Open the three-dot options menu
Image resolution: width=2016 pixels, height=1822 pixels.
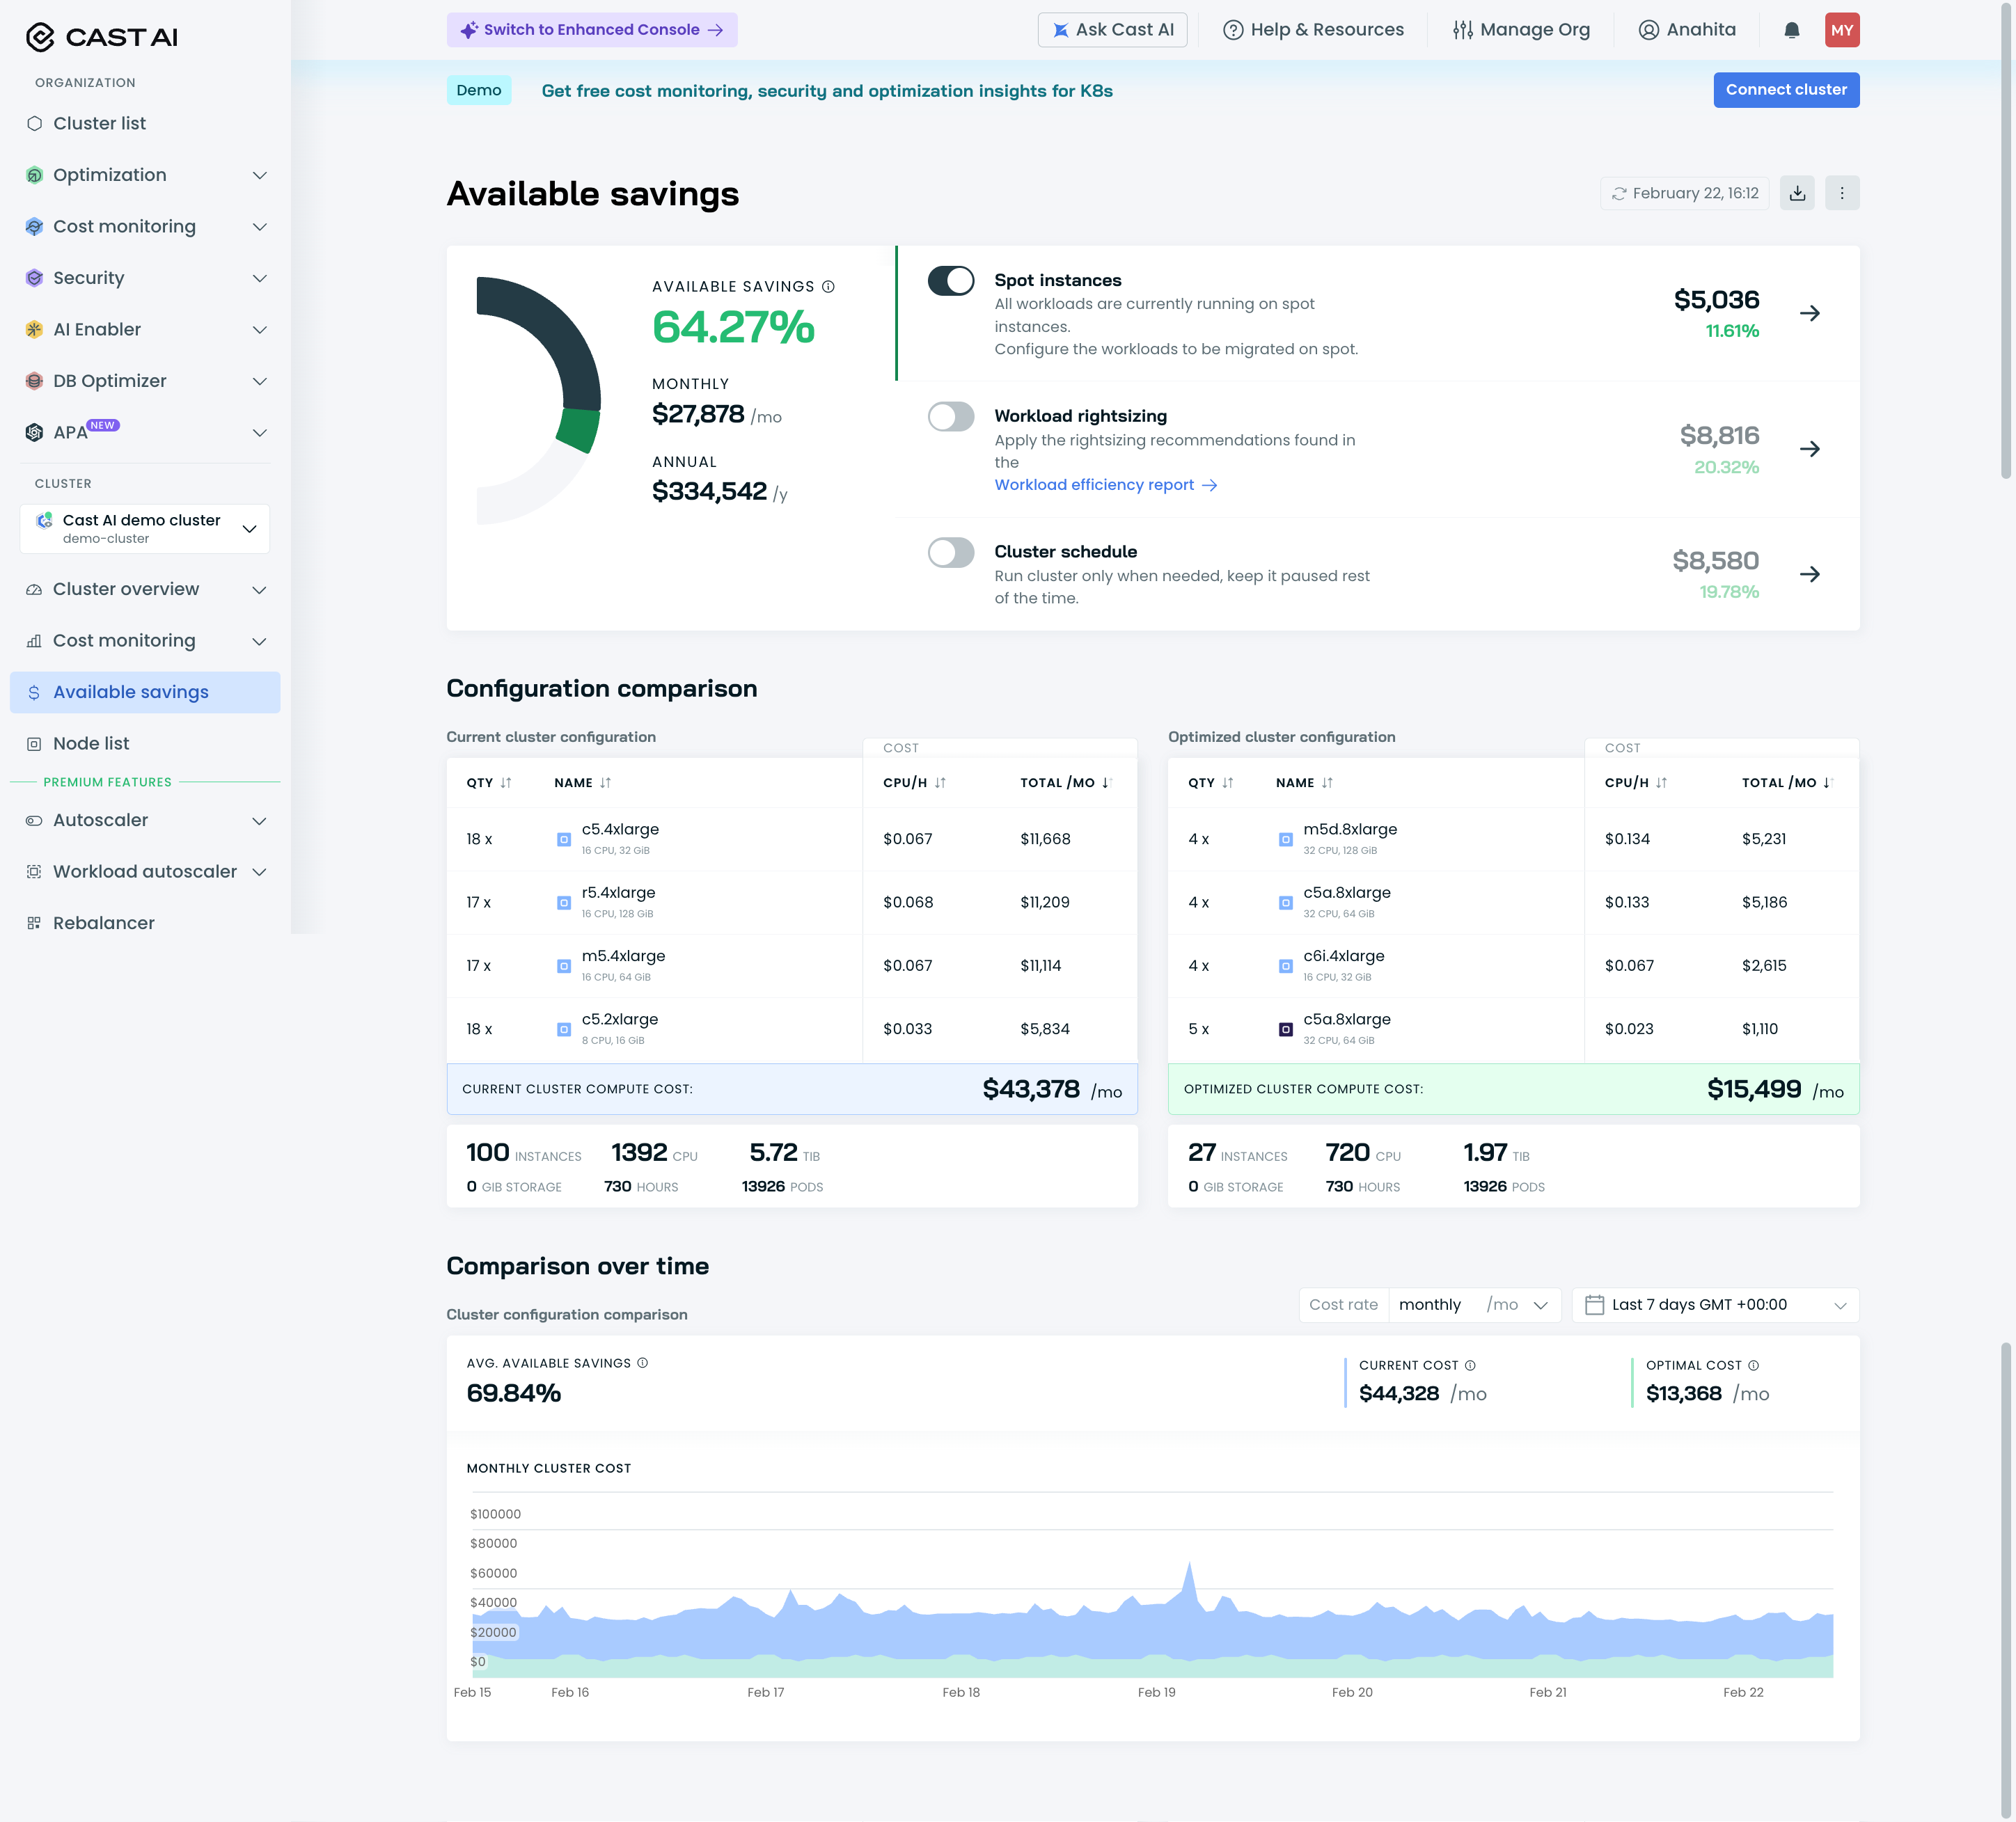[x=1841, y=193]
